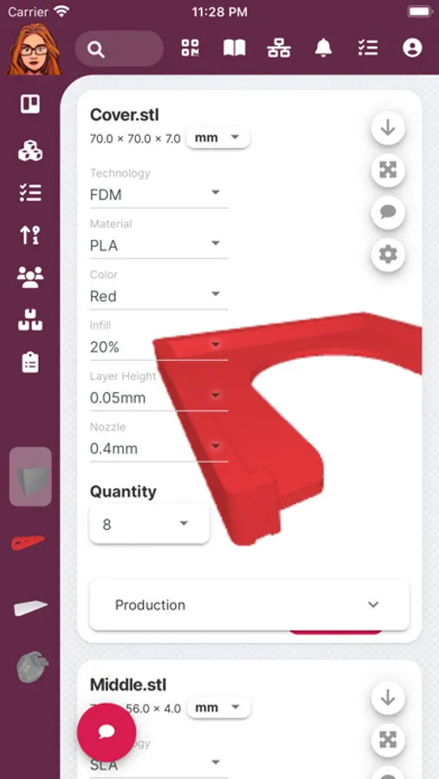The height and width of the screenshot is (779, 439).
Task: Change Quantity 8 dropdown
Action: [x=149, y=525]
